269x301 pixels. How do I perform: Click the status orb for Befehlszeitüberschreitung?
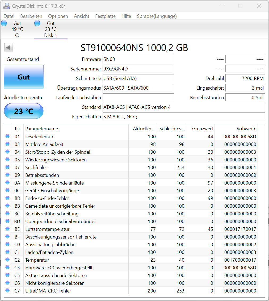pos(7,213)
